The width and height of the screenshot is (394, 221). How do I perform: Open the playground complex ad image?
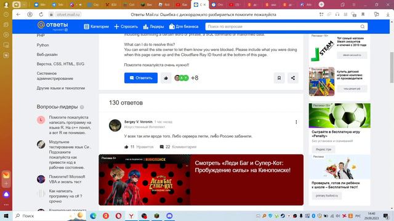tap(321, 82)
